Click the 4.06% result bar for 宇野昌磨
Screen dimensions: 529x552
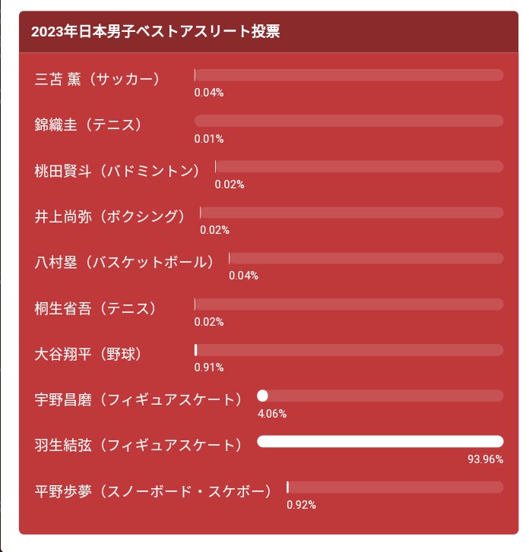click(380, 396)
